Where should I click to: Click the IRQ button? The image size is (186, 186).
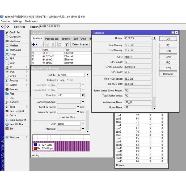pyautogui.click(x=168, y=62)
